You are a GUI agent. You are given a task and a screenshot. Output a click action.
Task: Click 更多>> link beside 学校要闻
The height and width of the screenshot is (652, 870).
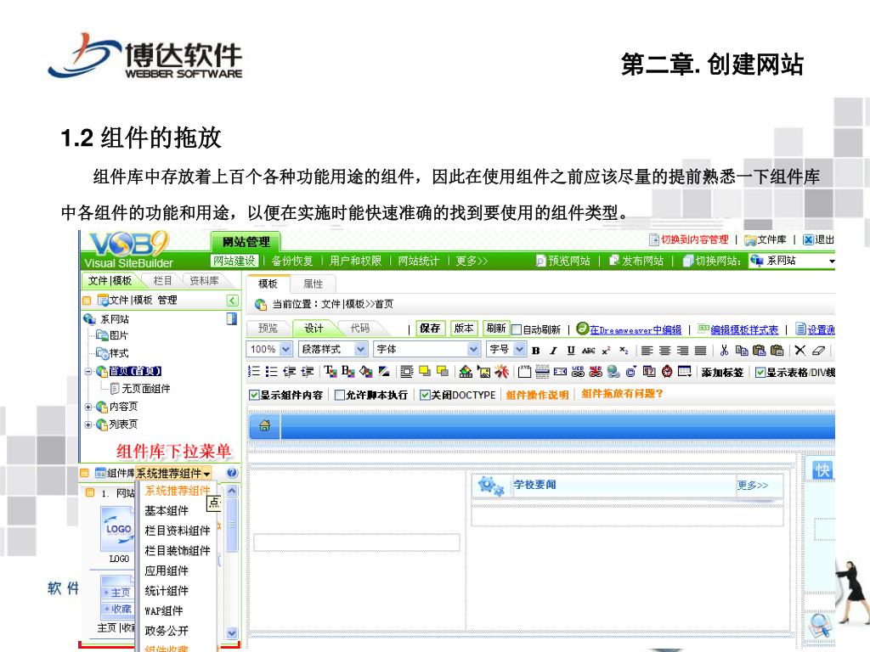(x=753, y=485)
